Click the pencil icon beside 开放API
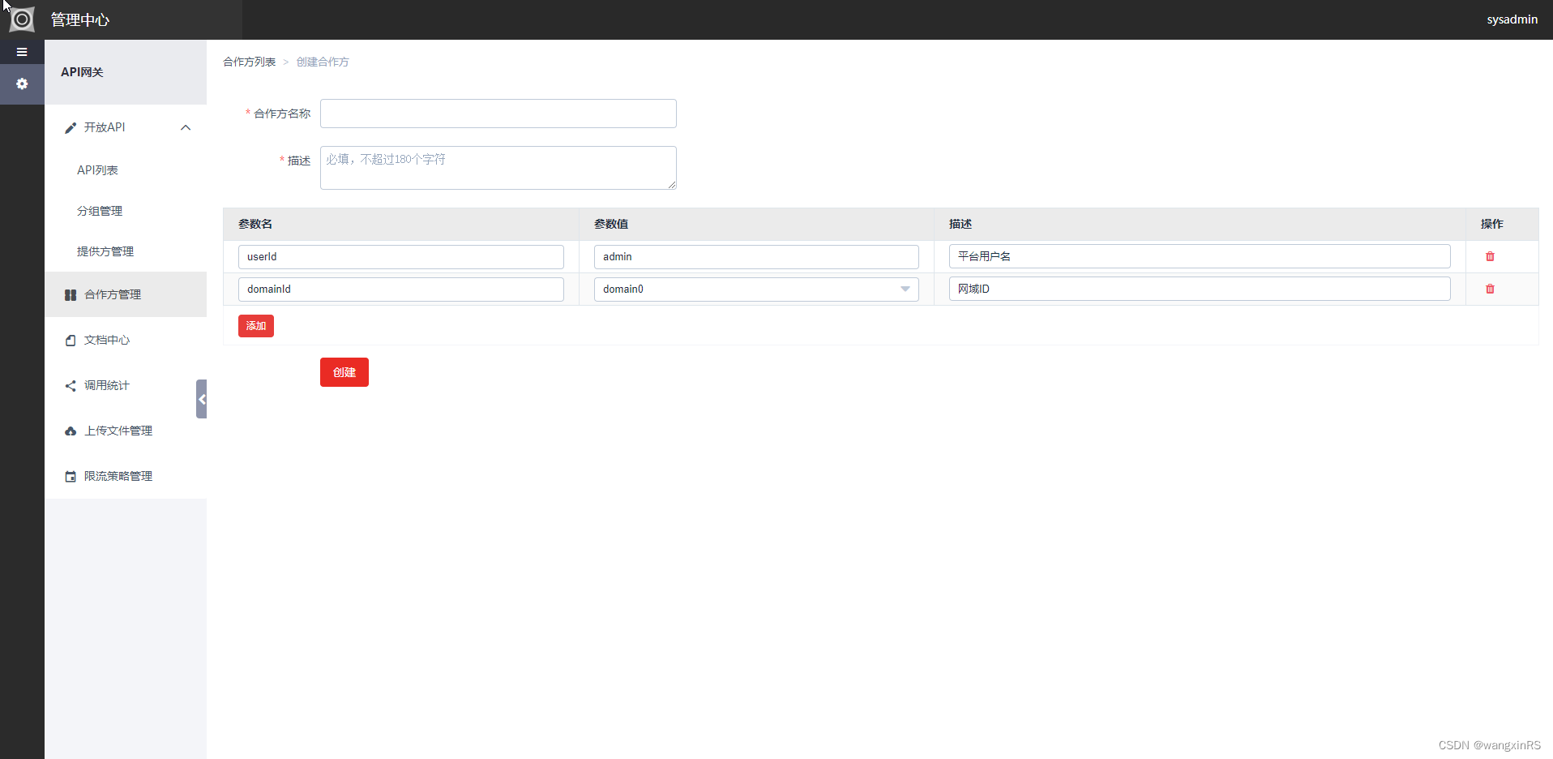Image resolution: width=1553 pixels, height=759 pixels. click(x=71, y=128)
